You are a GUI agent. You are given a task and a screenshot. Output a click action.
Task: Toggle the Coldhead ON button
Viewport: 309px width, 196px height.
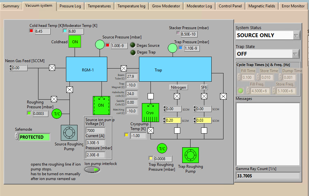75,42
